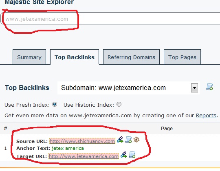Expand the Subdomain scope dropdown arrow
This screenshot has width=220, height=171.
[194, 88]
